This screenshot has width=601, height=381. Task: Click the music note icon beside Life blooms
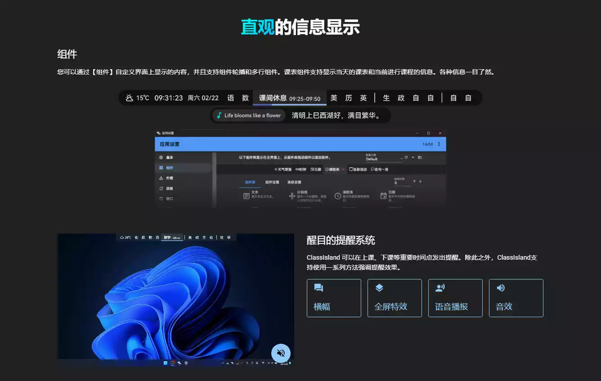pos(219,115)
